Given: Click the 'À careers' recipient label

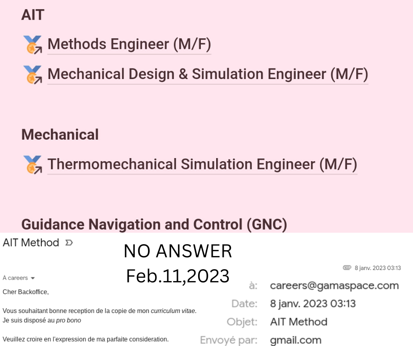Looking at the screenshot, I should point(15,278).
